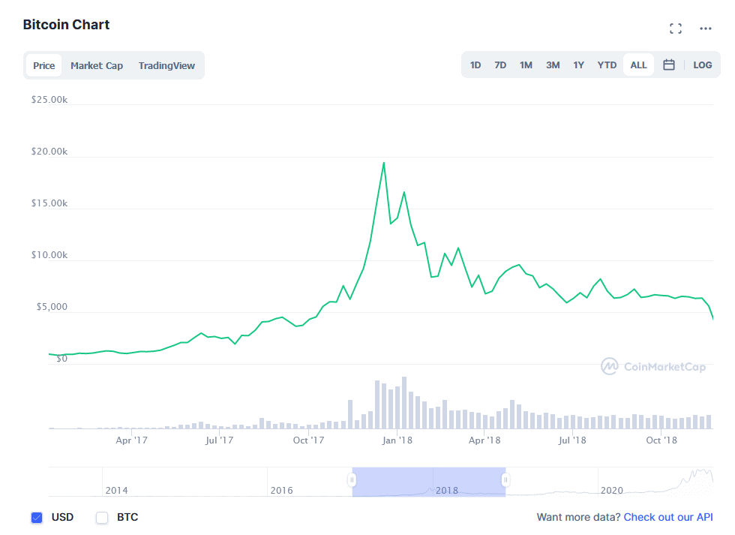The image size is (735, 535).
Task: Switch to the Price tab
Action: pyautogui.click(x=44, y=65)
